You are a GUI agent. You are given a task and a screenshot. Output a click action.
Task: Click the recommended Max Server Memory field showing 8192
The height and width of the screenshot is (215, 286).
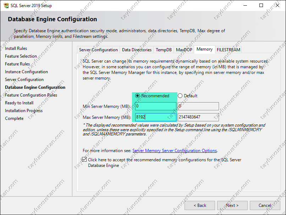[x=155, y=117]
